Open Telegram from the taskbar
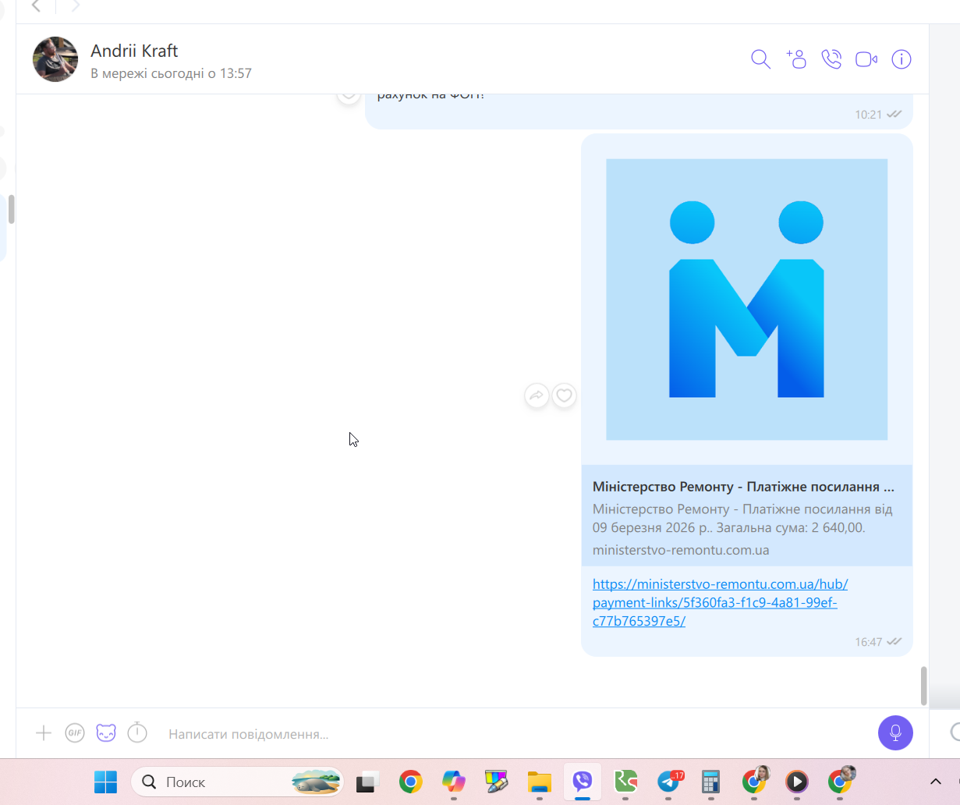 [x=668, y=782]
